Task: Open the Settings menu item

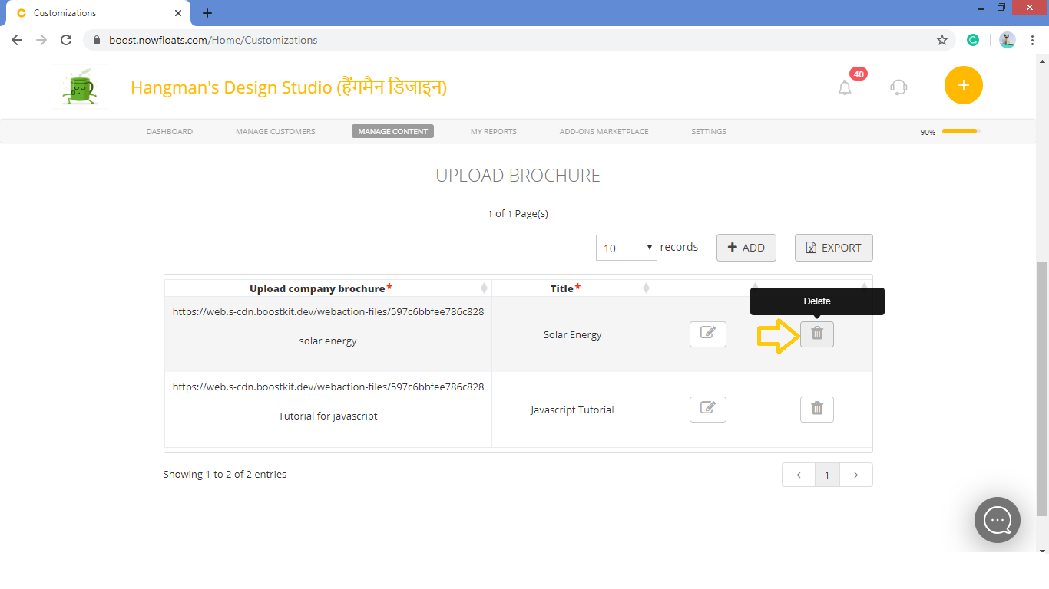Action: [x=708, y=131]
